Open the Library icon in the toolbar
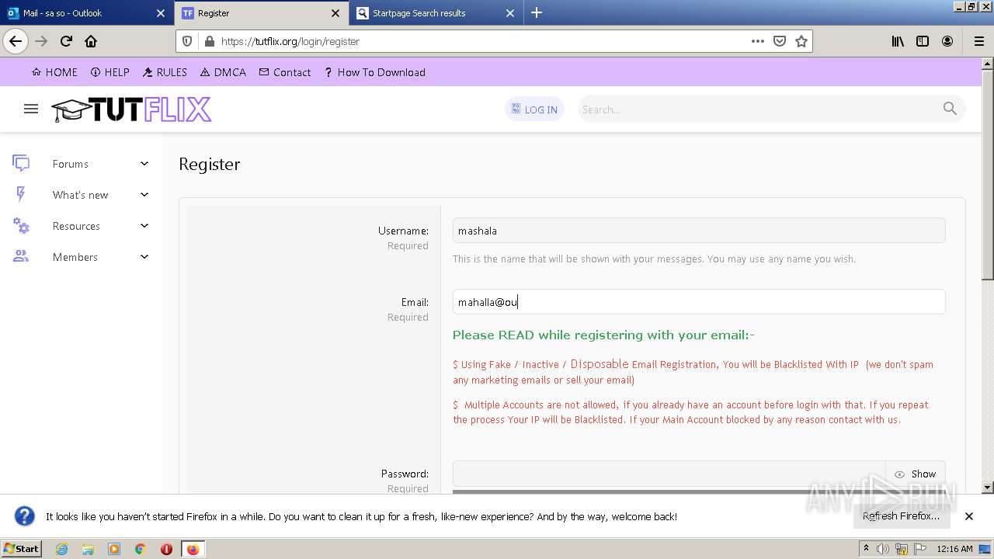 click(x=898, y=41)
